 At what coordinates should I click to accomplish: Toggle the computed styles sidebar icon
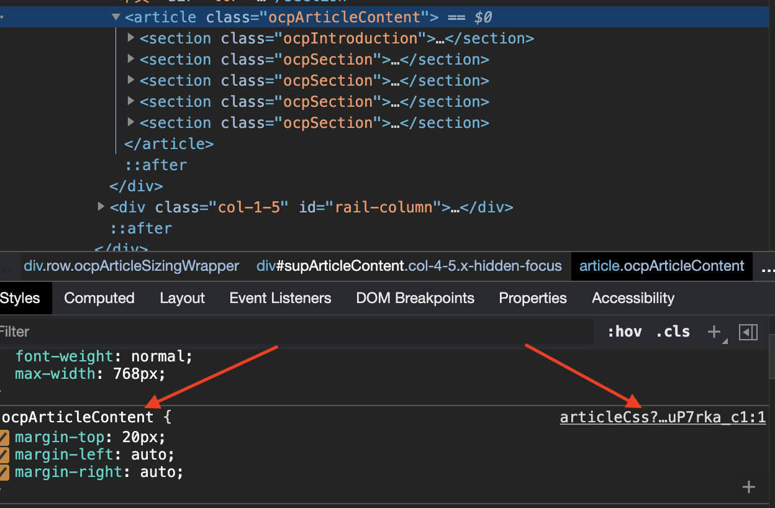click(x=748, y=332)
